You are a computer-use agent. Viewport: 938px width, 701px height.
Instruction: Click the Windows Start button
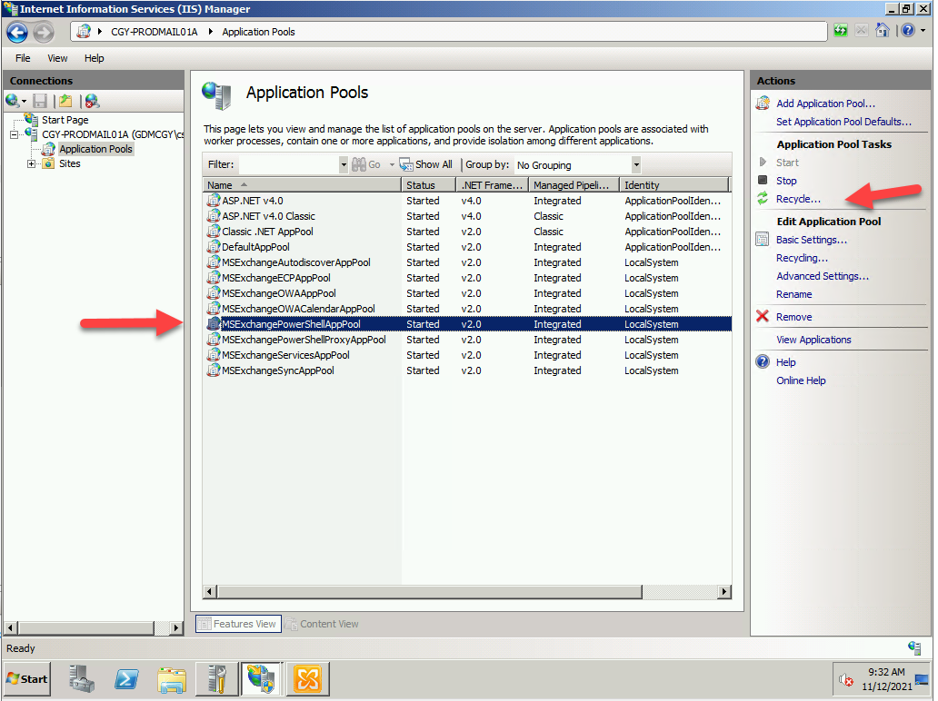point(27,679)
